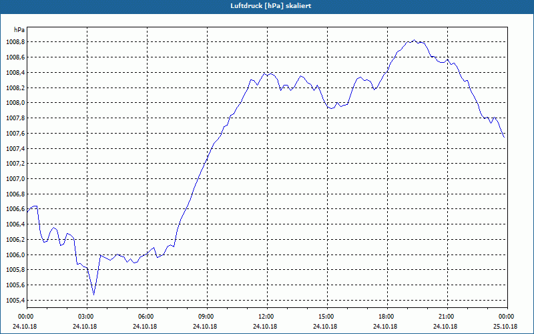Click the 25.10.18 date label
Viewport: 534px width, 334px height.
point(505,327)
